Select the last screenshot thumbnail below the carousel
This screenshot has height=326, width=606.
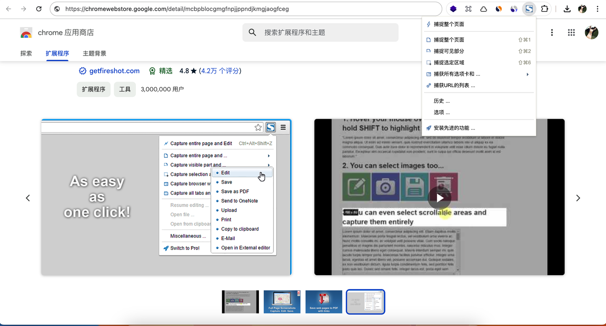pos(365,302)
